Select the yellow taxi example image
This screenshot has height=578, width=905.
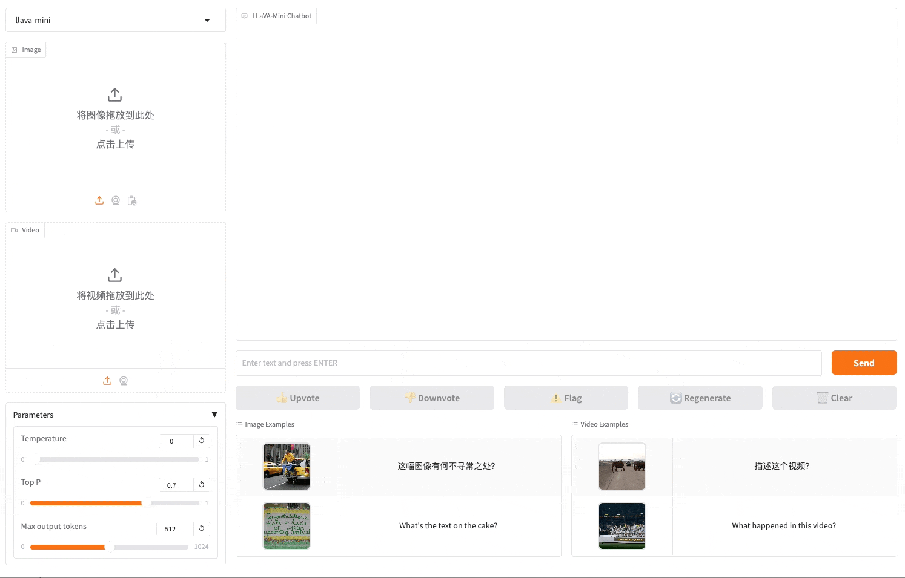pyautogui.click(x=287, y=466)
